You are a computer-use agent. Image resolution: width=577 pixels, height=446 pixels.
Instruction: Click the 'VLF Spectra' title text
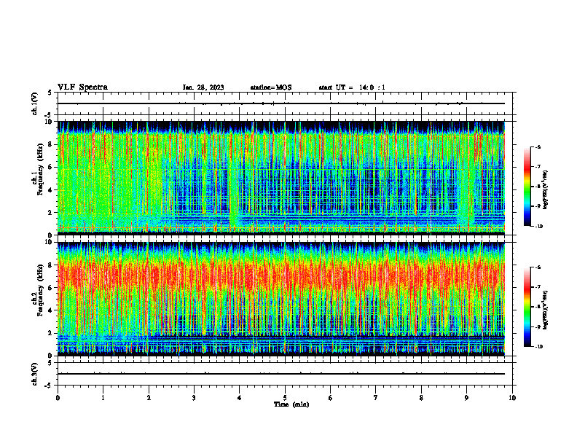click(x=82, y=87)
